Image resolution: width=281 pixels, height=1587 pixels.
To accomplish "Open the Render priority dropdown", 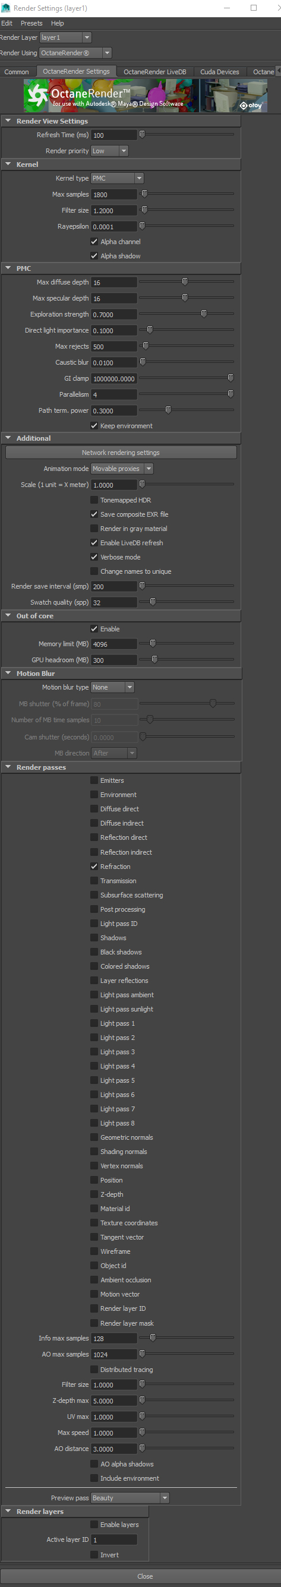I will tap(110, 151).
